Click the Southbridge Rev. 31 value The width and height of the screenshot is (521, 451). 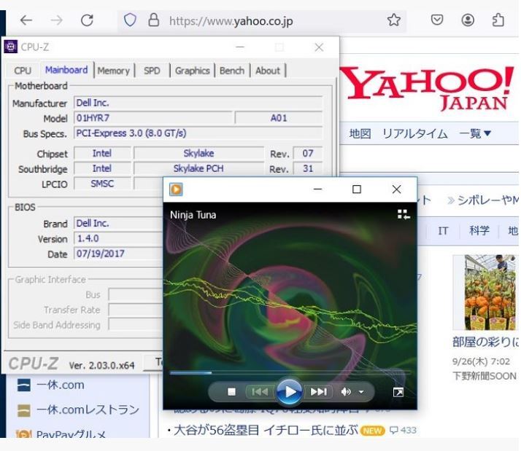tap(308, 168)
